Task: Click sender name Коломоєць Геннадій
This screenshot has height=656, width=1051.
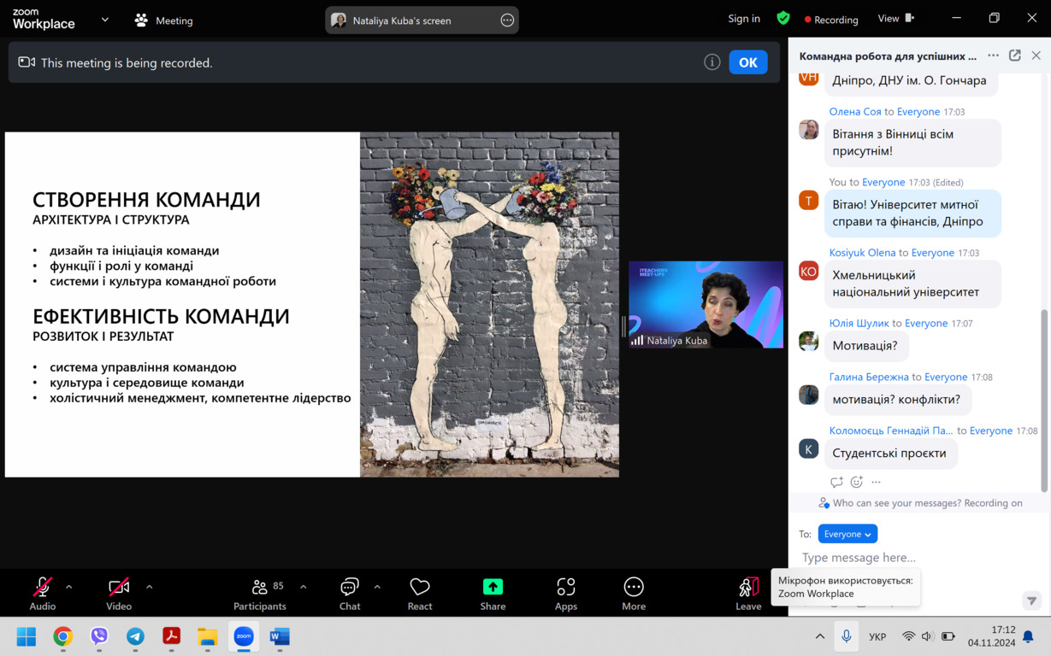Action: coord(890,431)
